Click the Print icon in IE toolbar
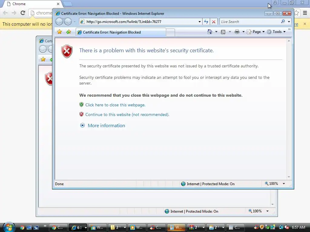The width and height of the screenshot is (310, 232). (237, 32)
